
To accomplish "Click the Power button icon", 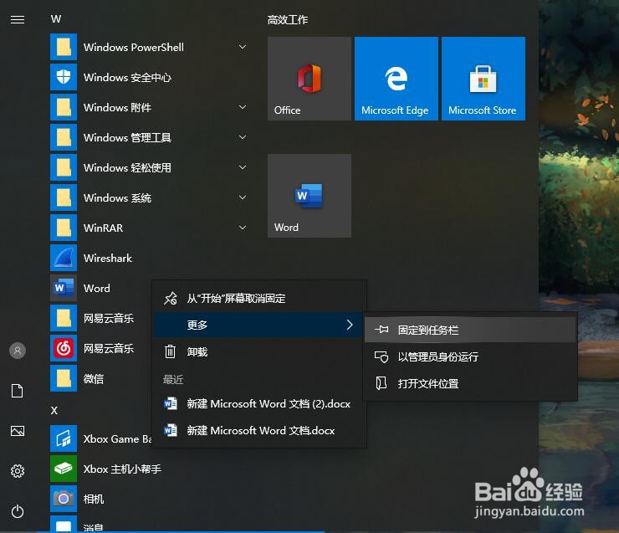I will pyautogui.click(x=18, y=511).
